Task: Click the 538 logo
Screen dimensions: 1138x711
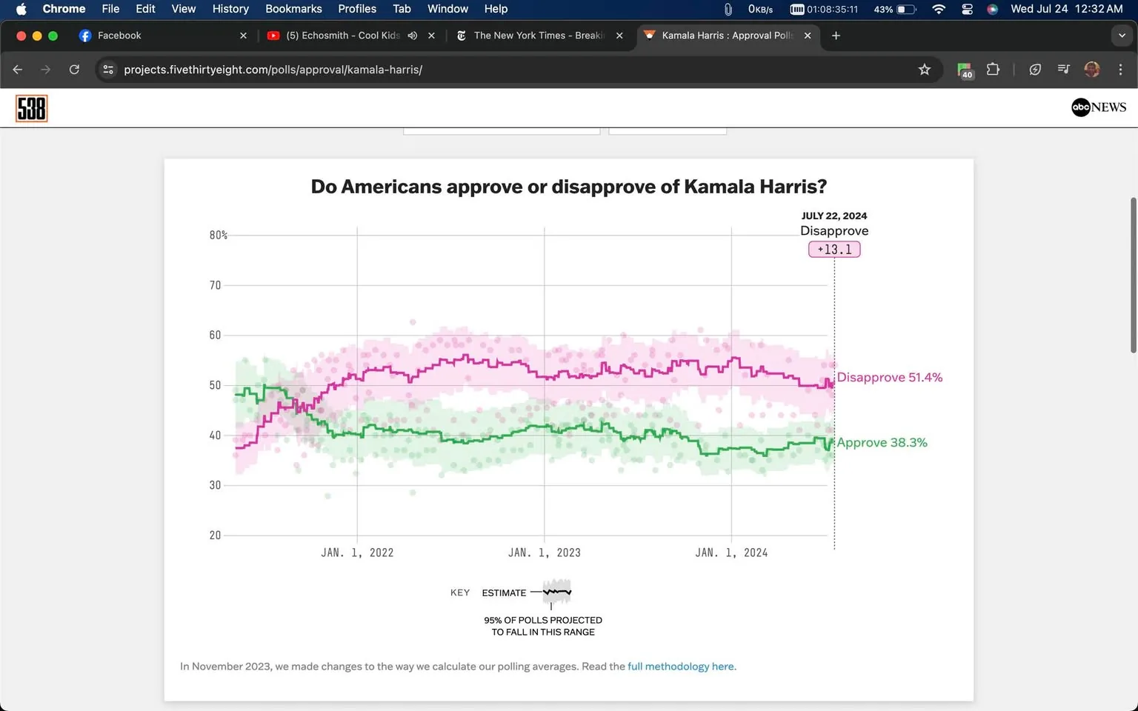Action: (31, 108)
